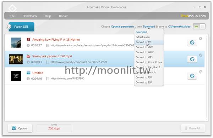Open the Donate menu

64,16
